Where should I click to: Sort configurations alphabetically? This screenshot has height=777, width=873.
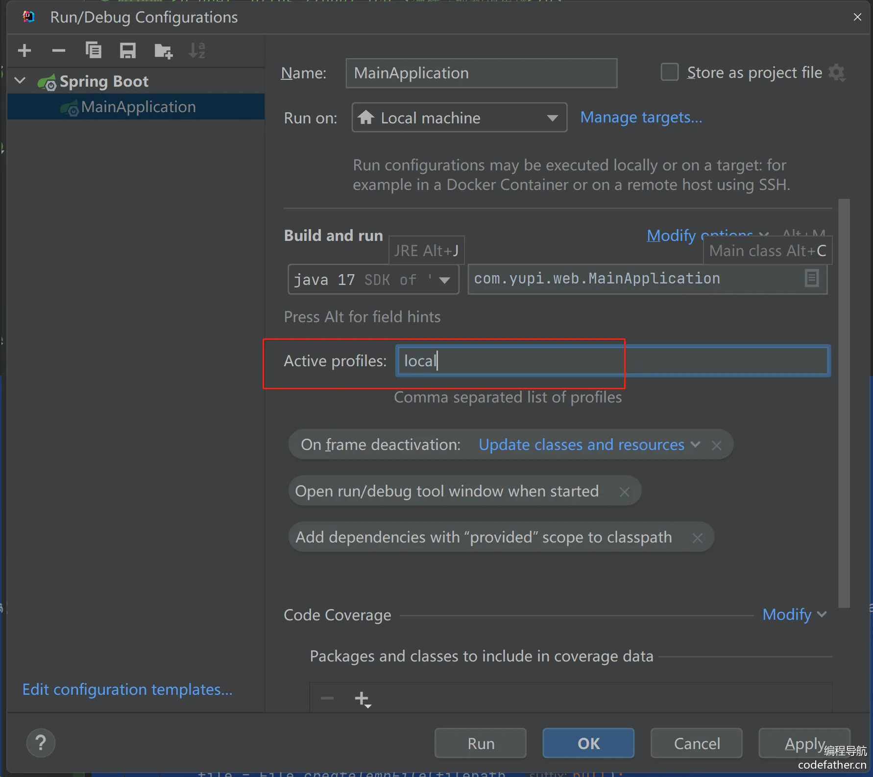(x=197, y=50)
